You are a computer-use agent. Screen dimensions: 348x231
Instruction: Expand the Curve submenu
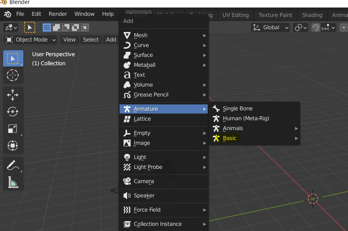pos(164,45)
